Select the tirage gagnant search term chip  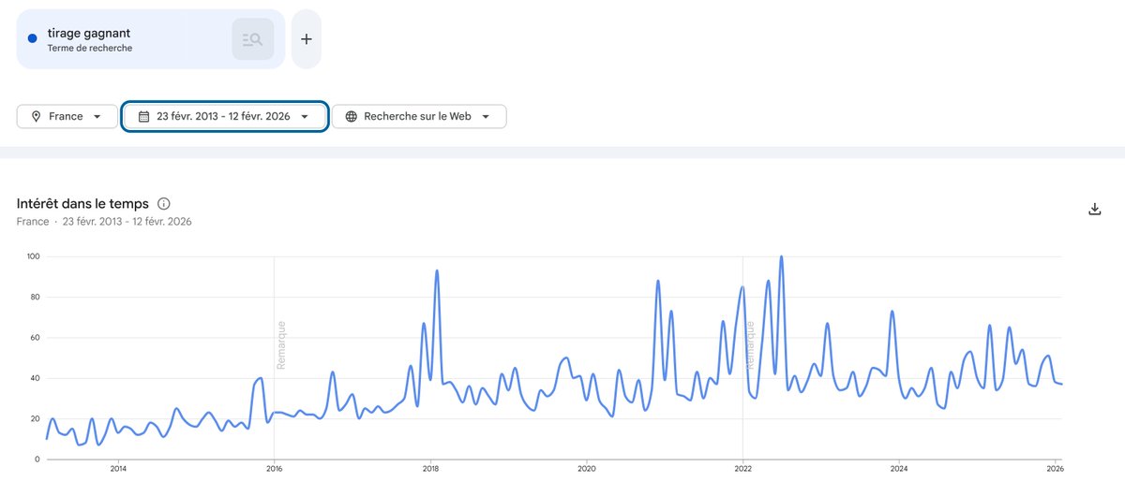(151, 39)
